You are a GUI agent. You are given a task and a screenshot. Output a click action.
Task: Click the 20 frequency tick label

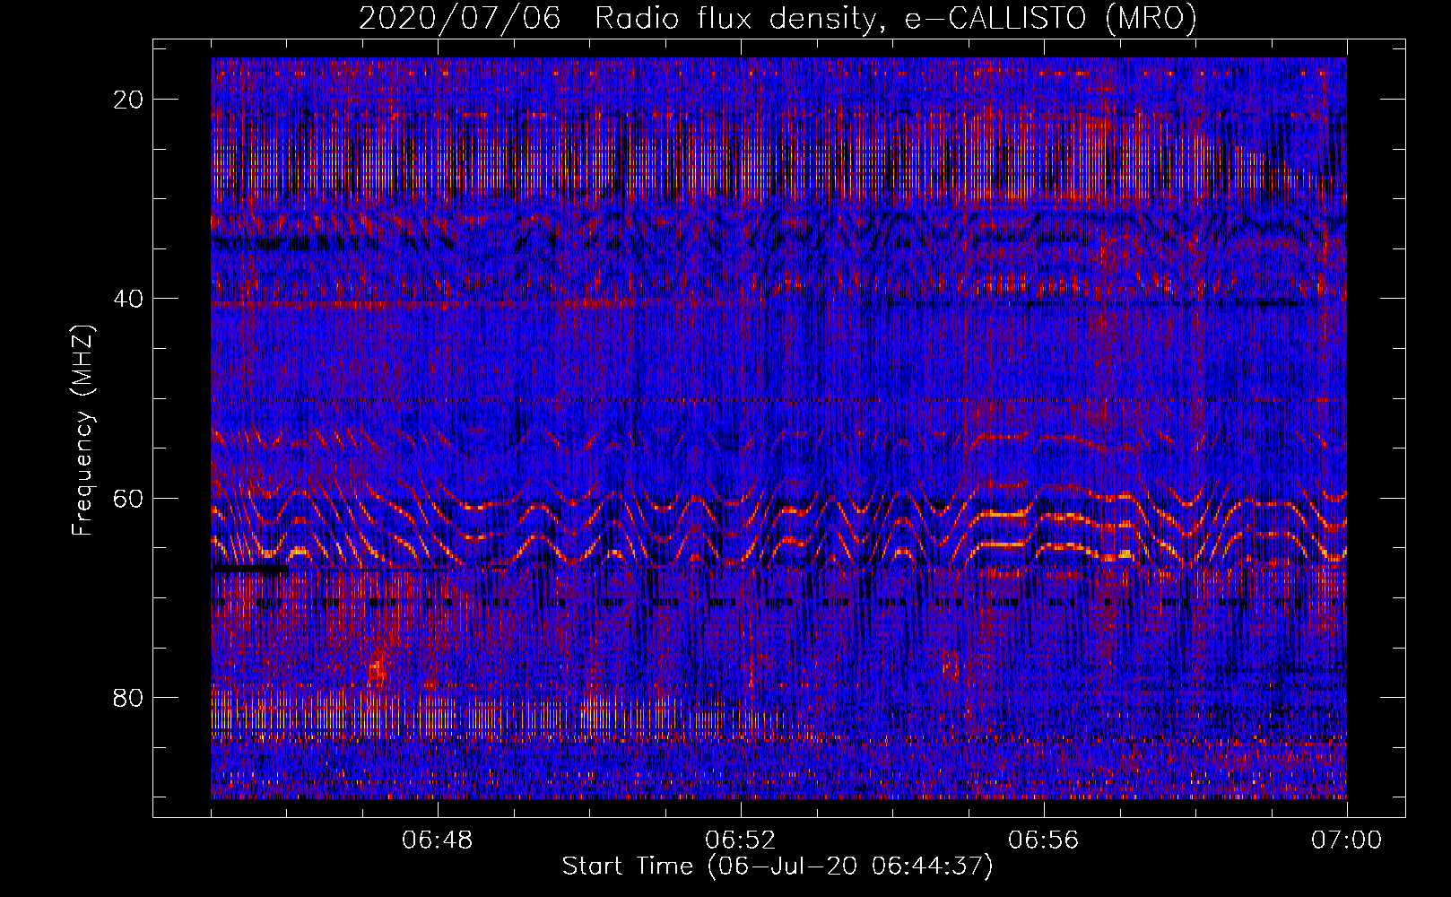click(129, 100)
